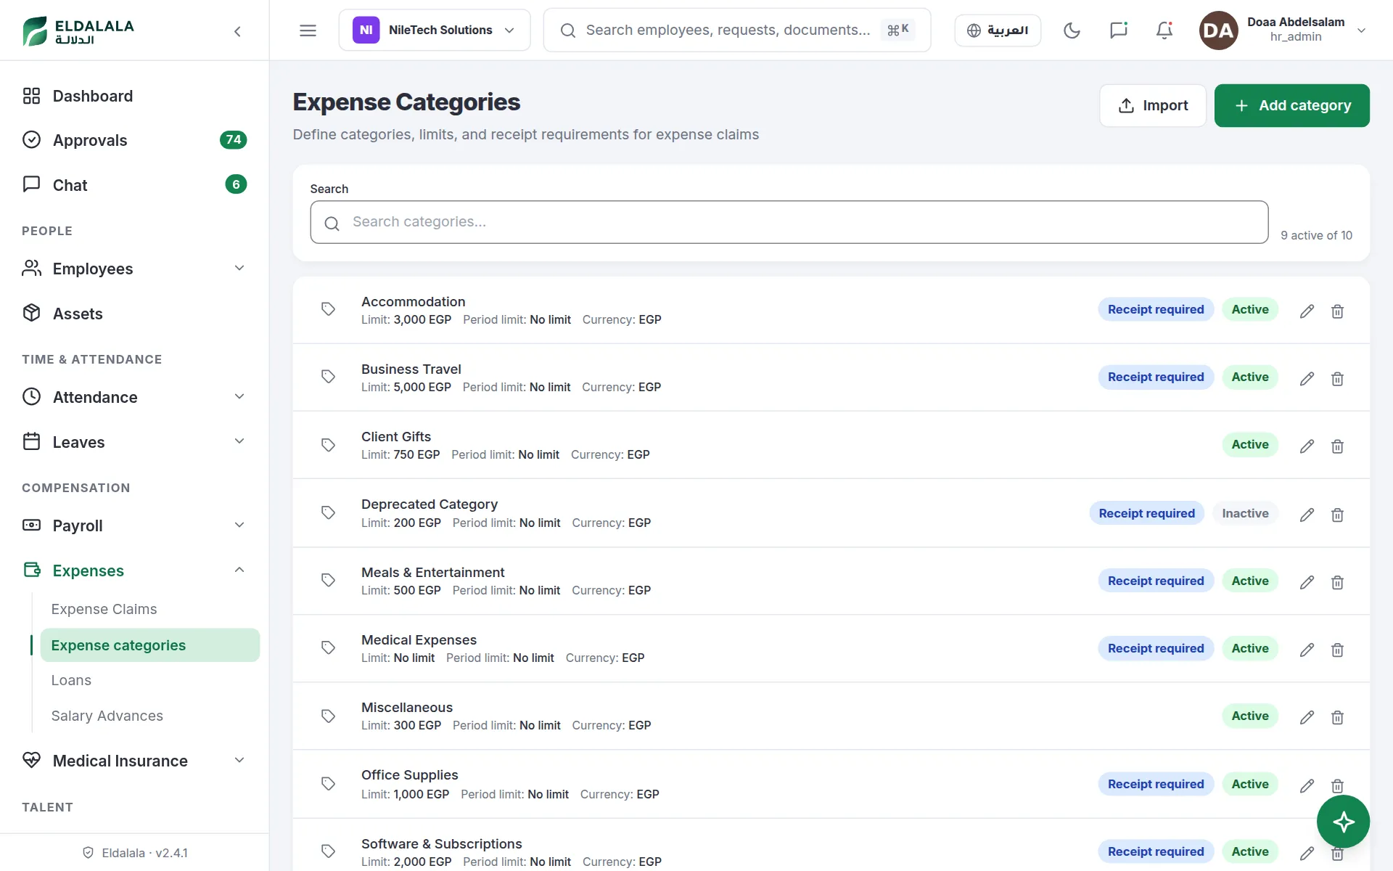This screenshot has height=871, width=1393.
Task: Collapse the Expenses menu
Action: pyautogui.click(x=134, y=571)
